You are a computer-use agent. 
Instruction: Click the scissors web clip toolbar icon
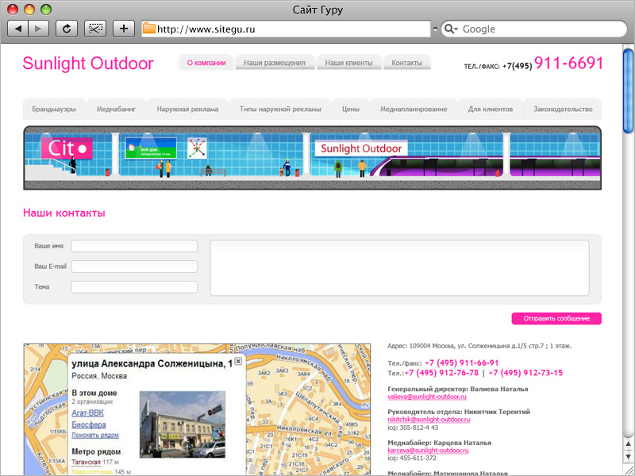pos(95,29)
